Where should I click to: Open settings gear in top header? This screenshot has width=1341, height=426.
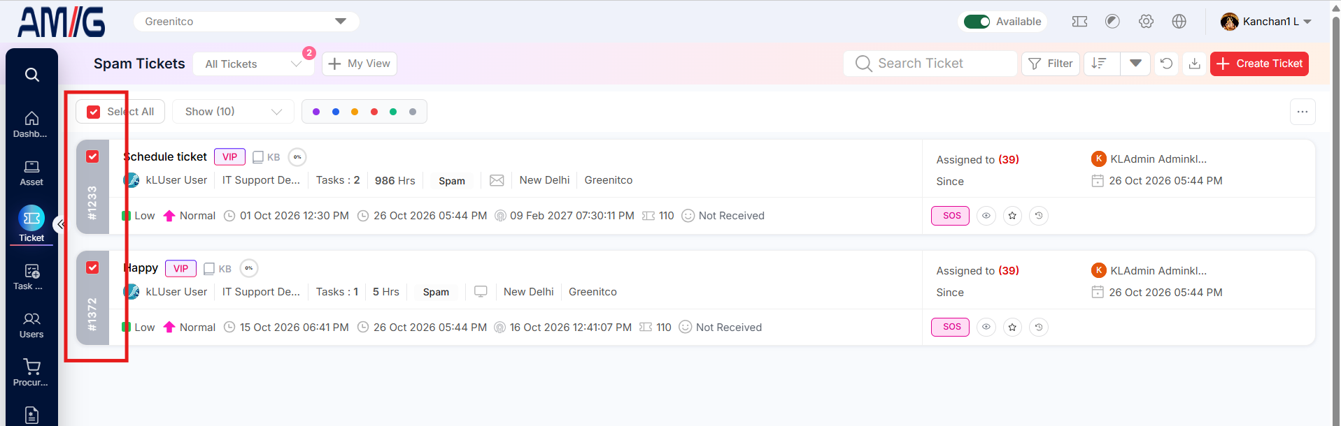(x=1146, y=22)
